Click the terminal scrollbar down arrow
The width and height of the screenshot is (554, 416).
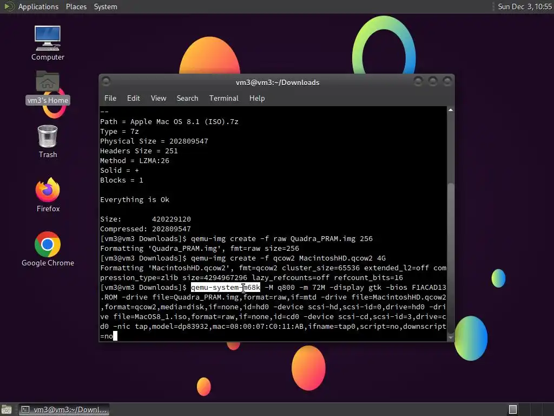pos(451,337)
